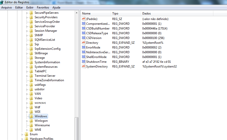Select the TimeZoneInformation key
The width and height of the screenshot is (227, 140).
click(49, 80)
